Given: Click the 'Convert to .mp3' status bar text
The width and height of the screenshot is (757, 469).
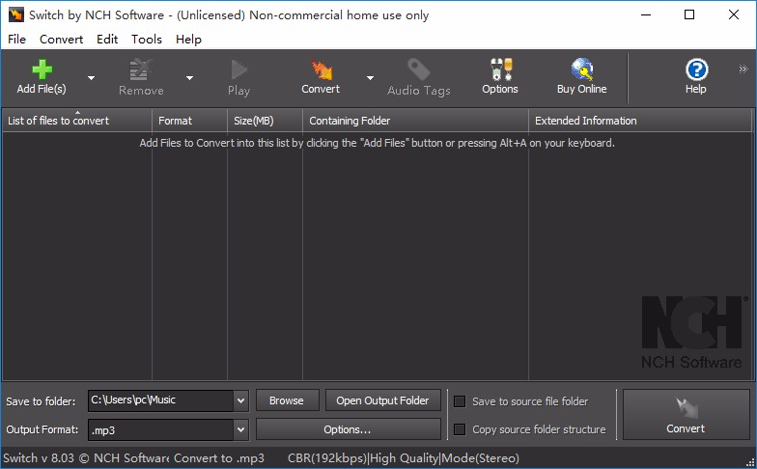Looking at the screenshot, I should click(219, 457).
